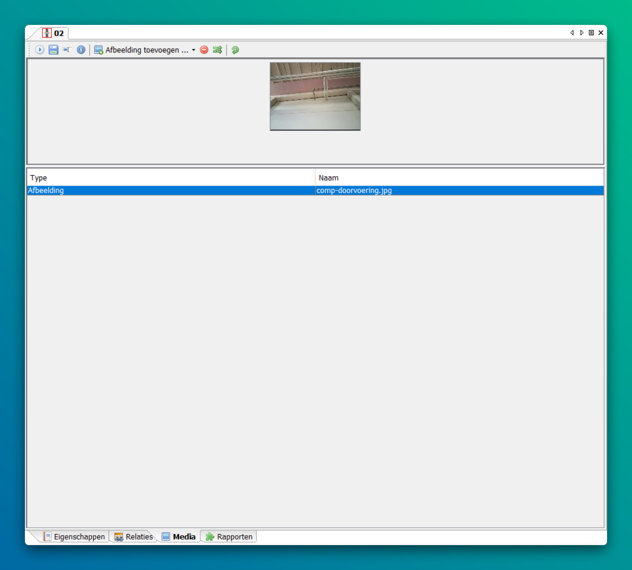Switch to the Relaties tab
The width and height of the screenshot is (632, 570).
tap(134, 537)
